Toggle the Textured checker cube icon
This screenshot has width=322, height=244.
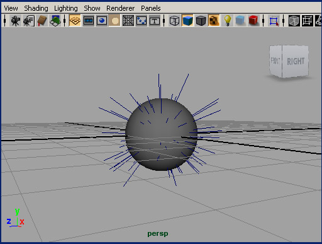click(214, 21)
